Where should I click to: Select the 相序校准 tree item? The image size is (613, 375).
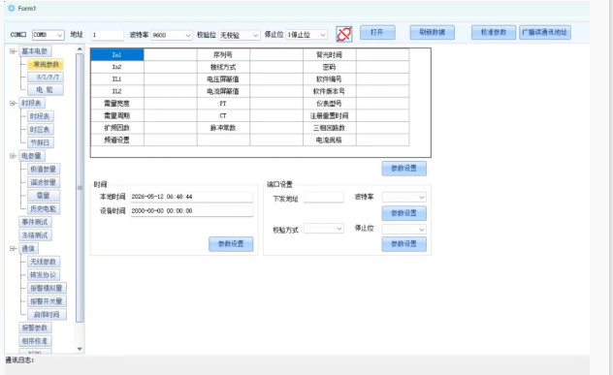click(x=36, y=341)
